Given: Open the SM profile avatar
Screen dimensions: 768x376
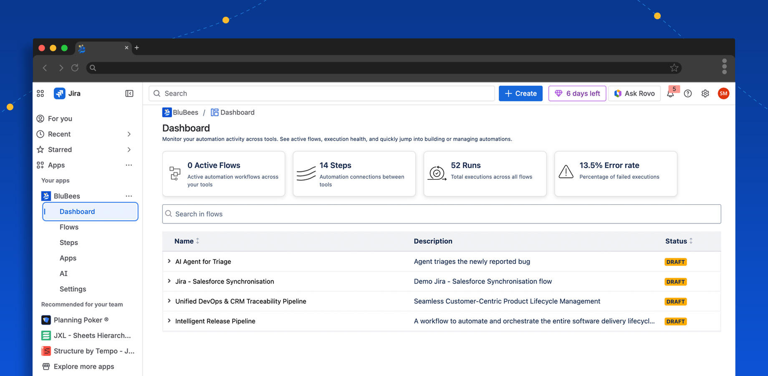Looking at the screenshot, I should (x=723, y=94).
